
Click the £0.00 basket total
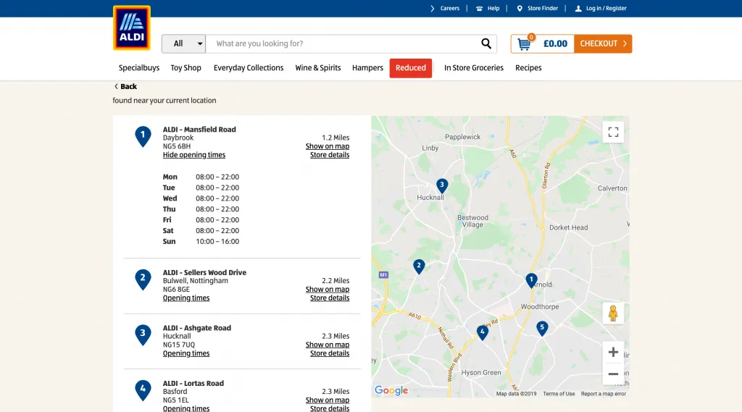[555, 44]
